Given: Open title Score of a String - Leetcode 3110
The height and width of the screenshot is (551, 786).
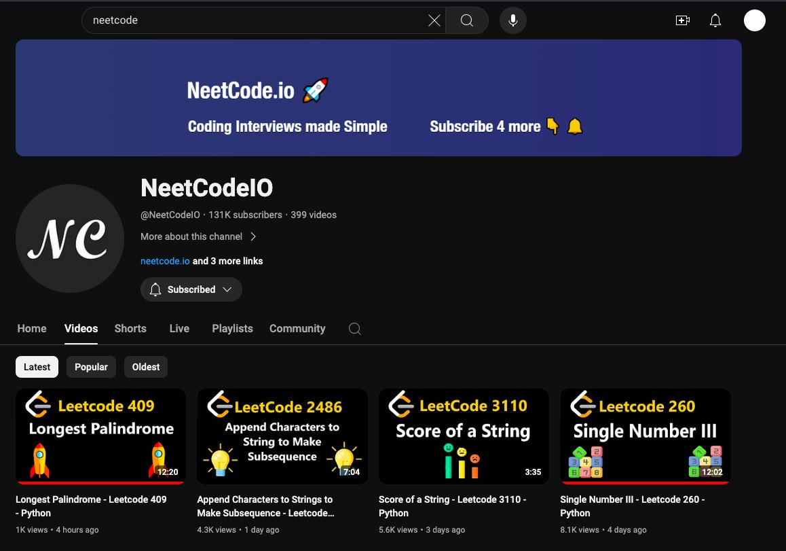Looking at the screenshot, I should pos(453,506).
